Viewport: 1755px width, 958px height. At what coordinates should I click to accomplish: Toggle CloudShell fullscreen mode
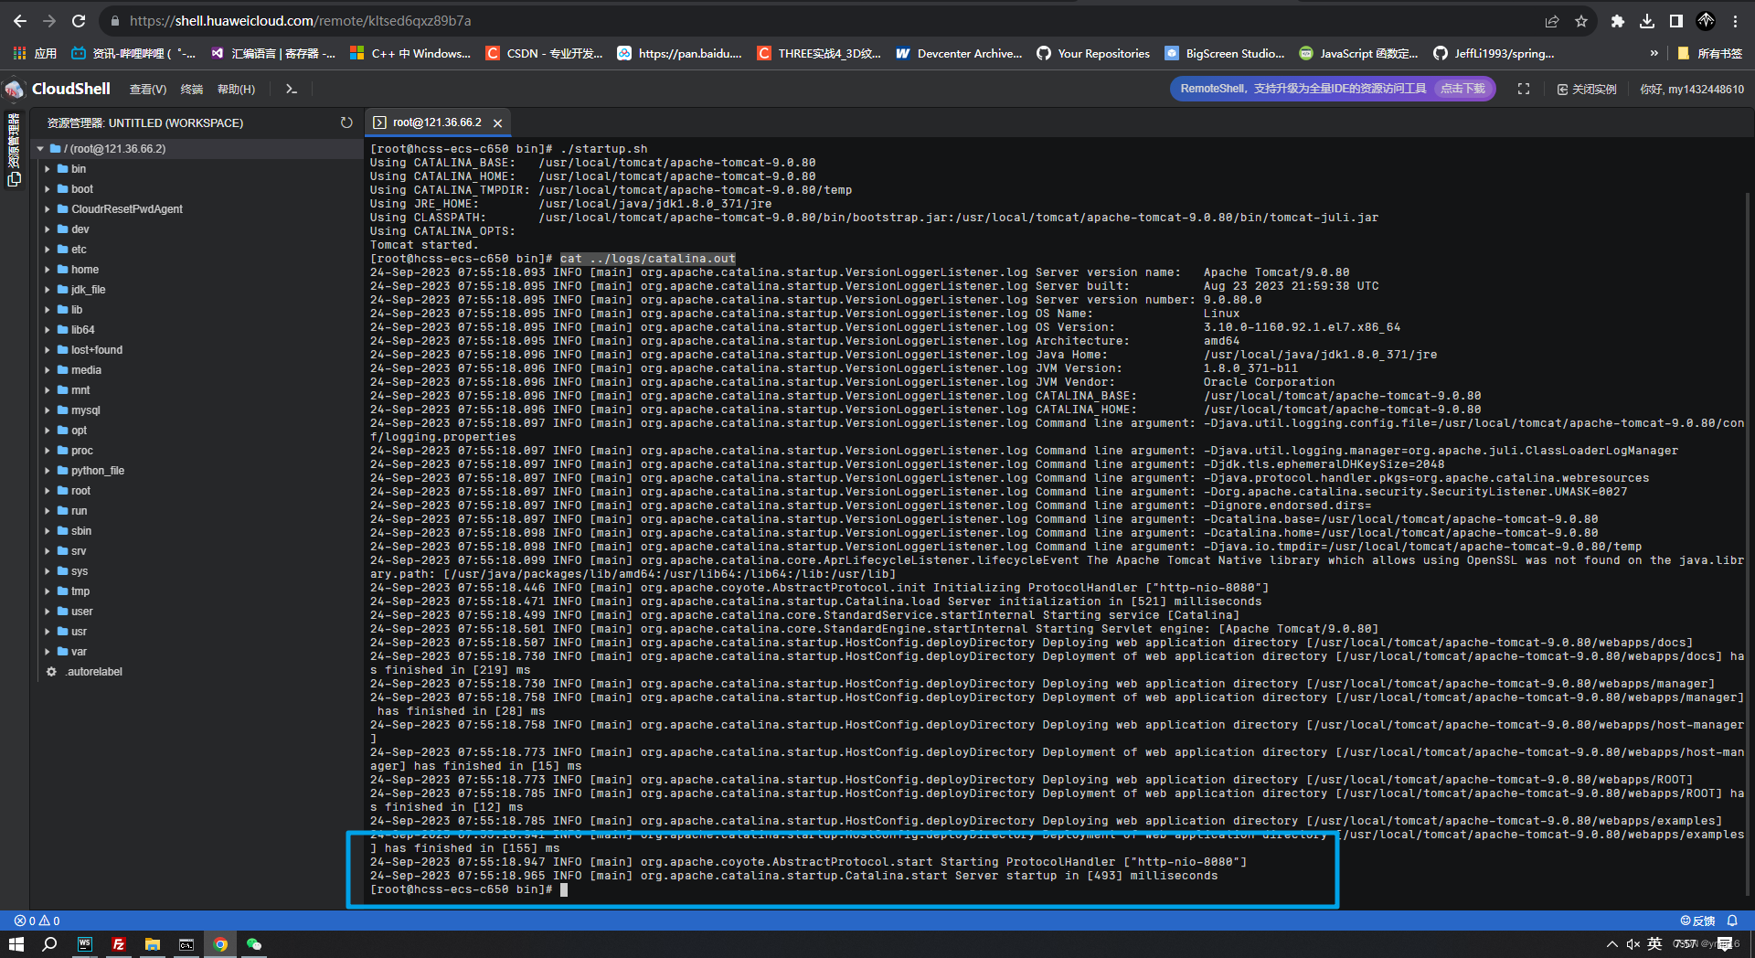coord(1524,89)
